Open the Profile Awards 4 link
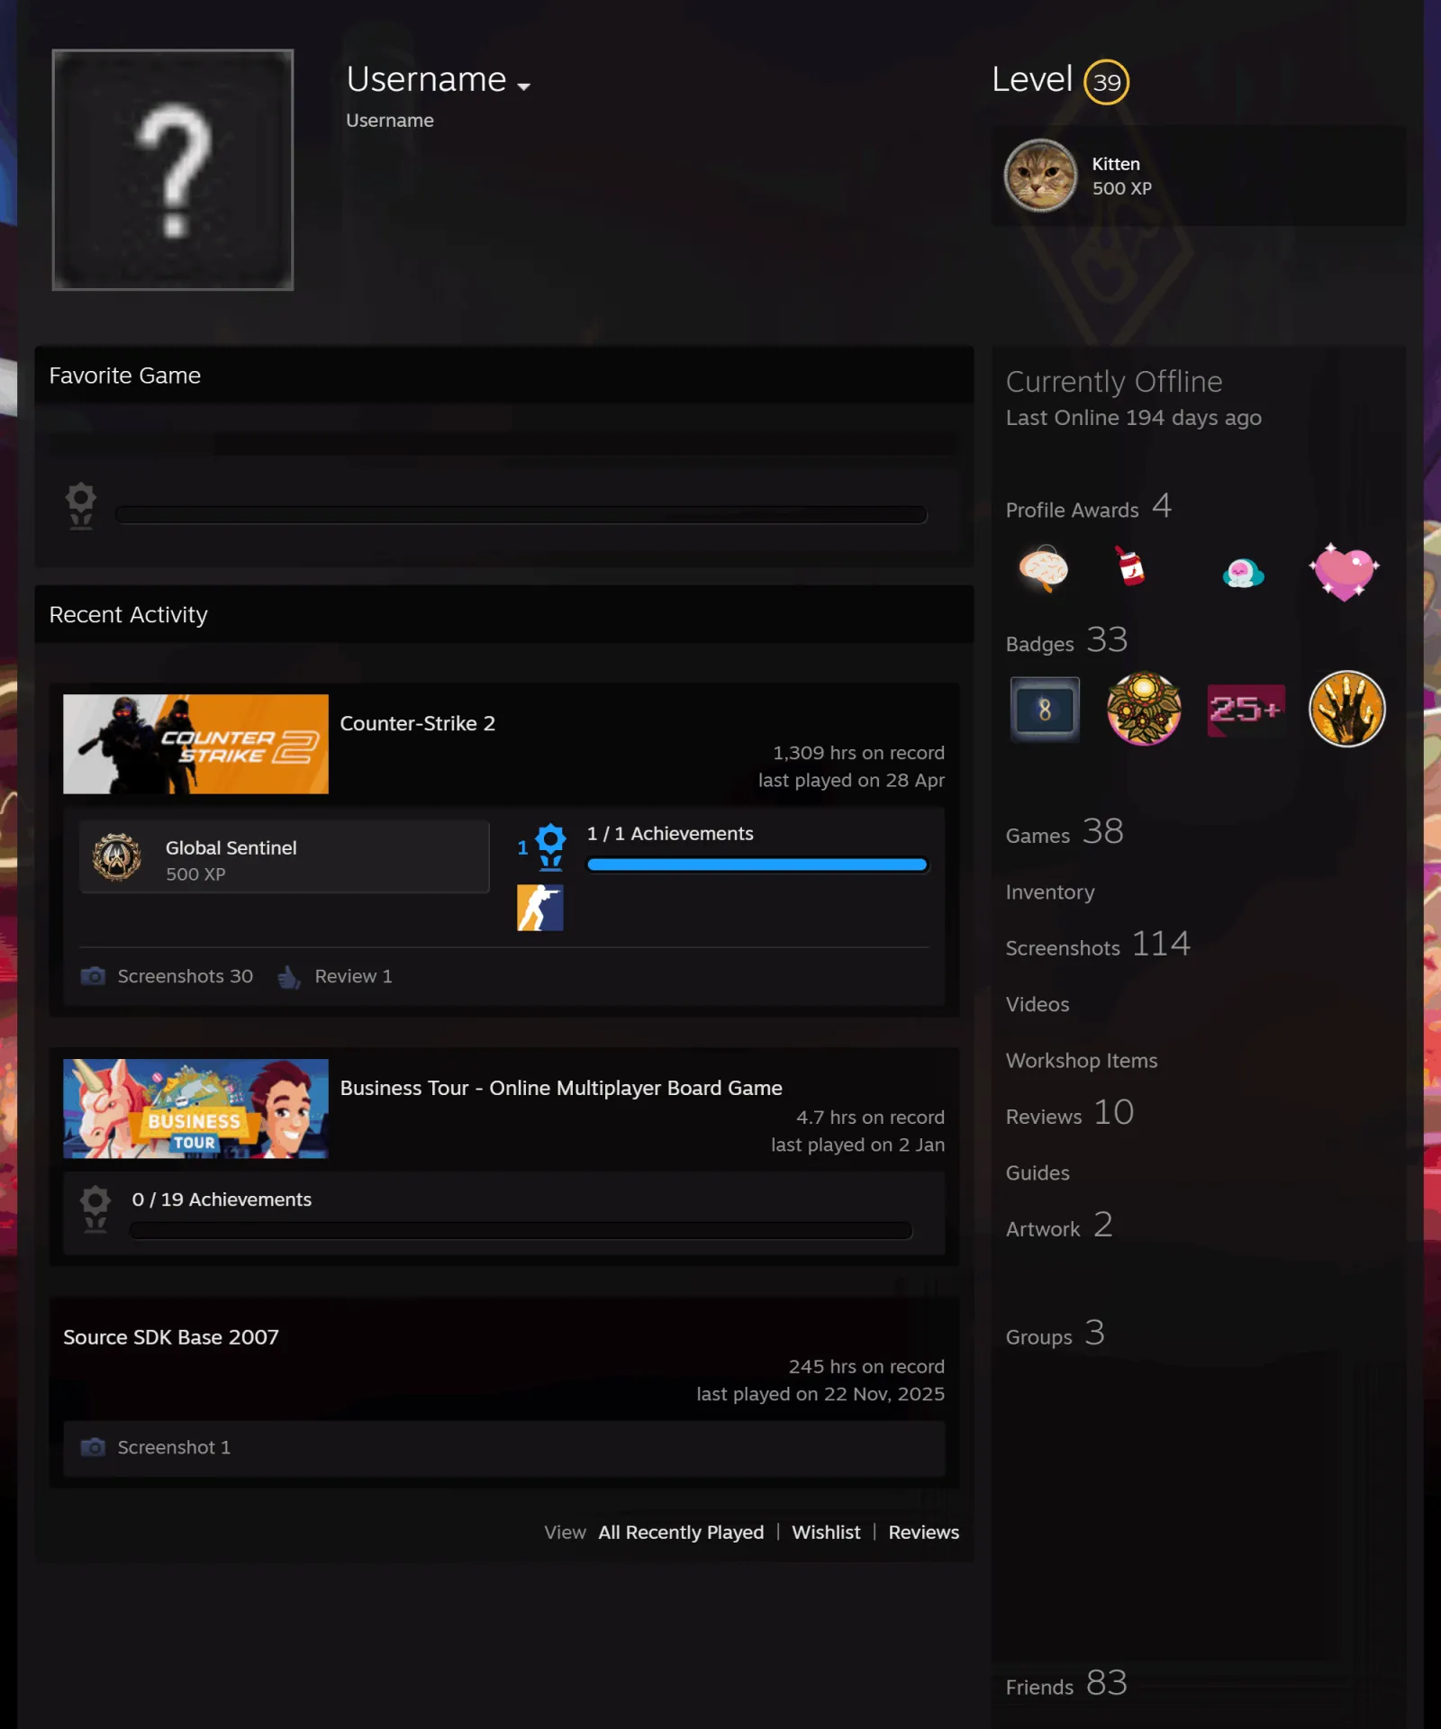This screenshot has width=1441, height=1729. 1089,506
